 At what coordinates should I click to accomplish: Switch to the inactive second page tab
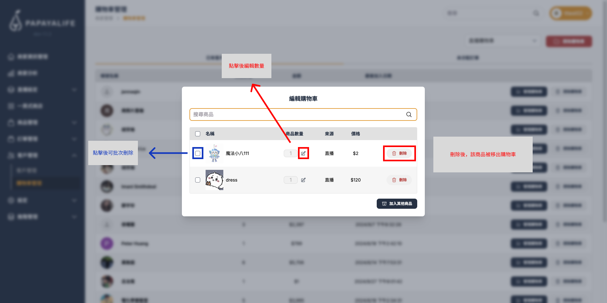pyautogui.click(x=468, y=58)
